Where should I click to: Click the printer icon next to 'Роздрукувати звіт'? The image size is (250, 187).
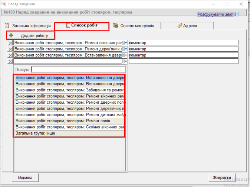(237, 14)
